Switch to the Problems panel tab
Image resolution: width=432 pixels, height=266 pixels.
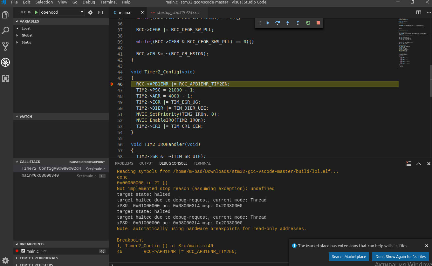pos(124,163)
